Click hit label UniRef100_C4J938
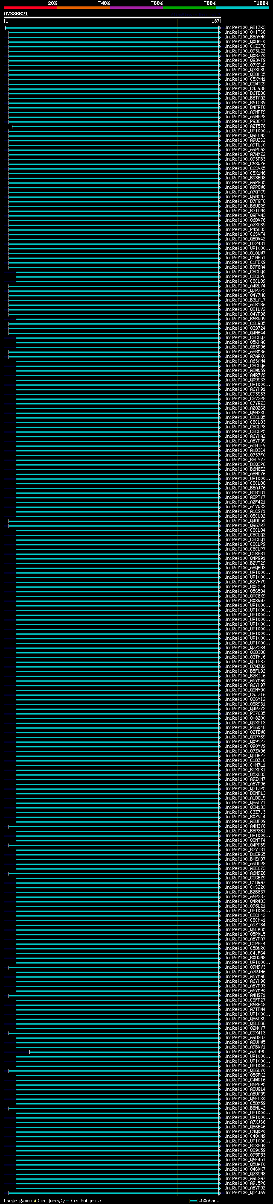Screen dimensions: 273x1204 click(245, 89)
